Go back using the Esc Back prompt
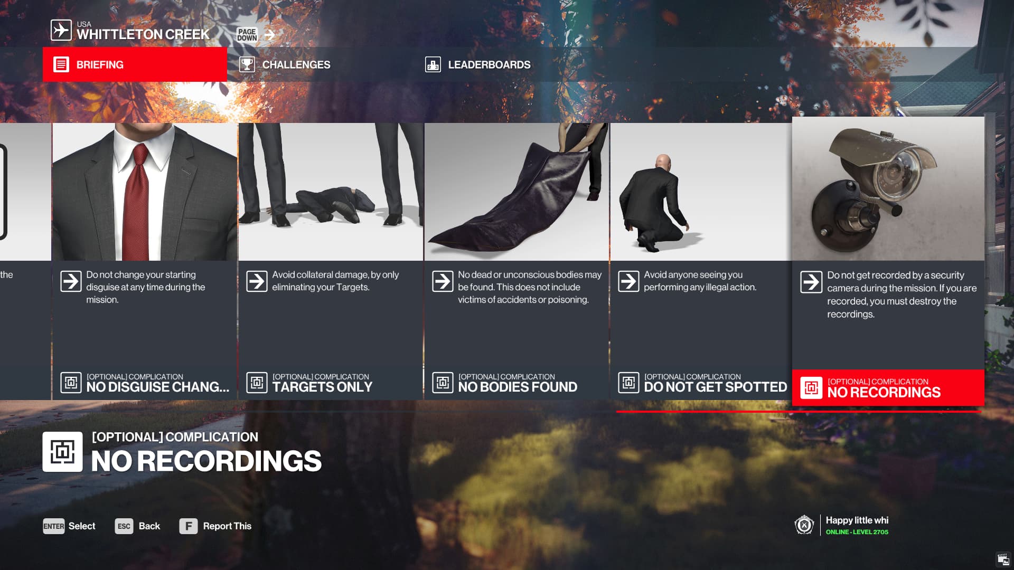Image resolution: width=1014 pixels, height=570 pixels. pos(137,526)
